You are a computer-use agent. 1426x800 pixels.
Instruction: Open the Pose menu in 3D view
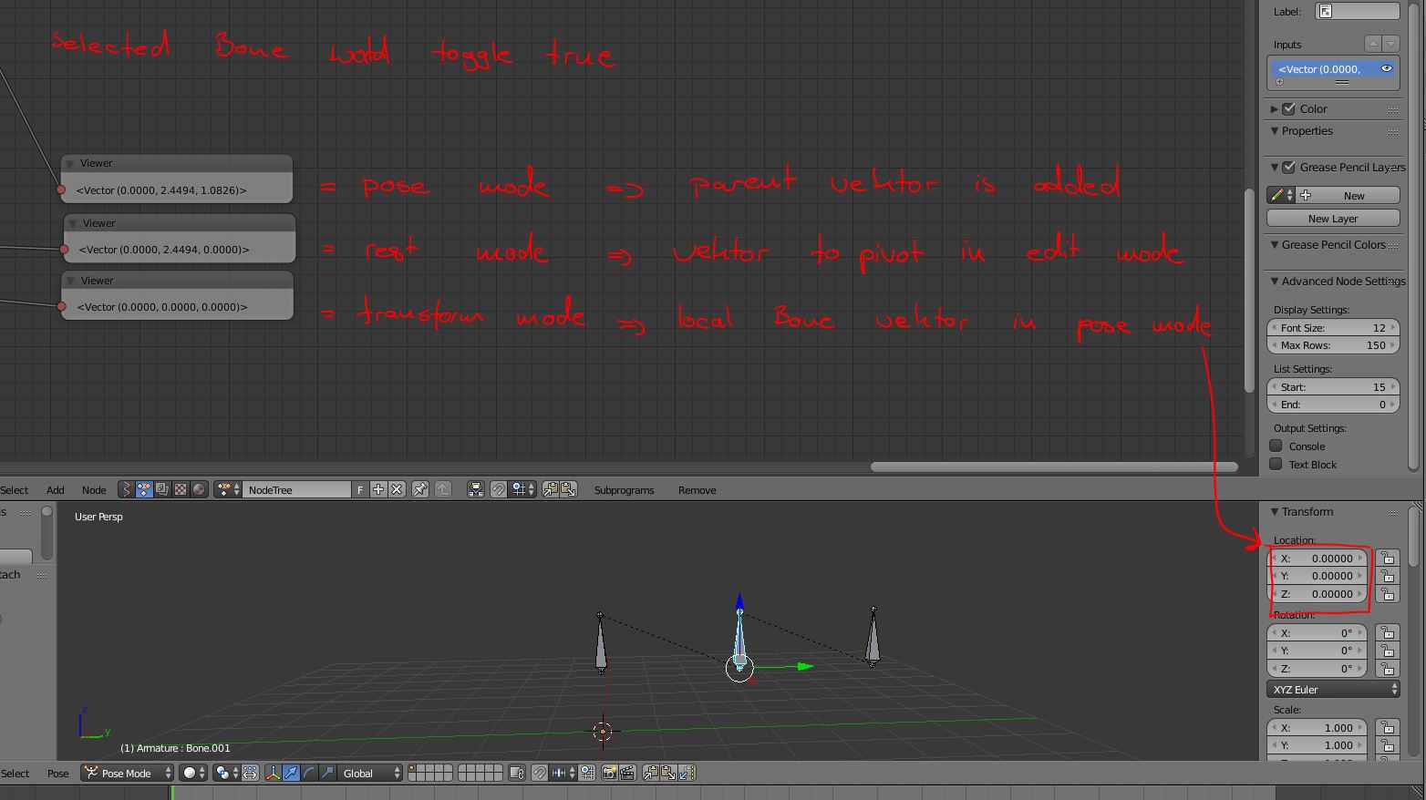(x=57, y=774)
